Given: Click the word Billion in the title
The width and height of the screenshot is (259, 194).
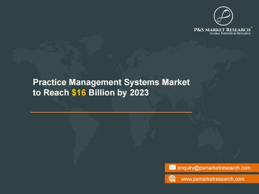Looking at the screenshot, I should coord(101,93).
